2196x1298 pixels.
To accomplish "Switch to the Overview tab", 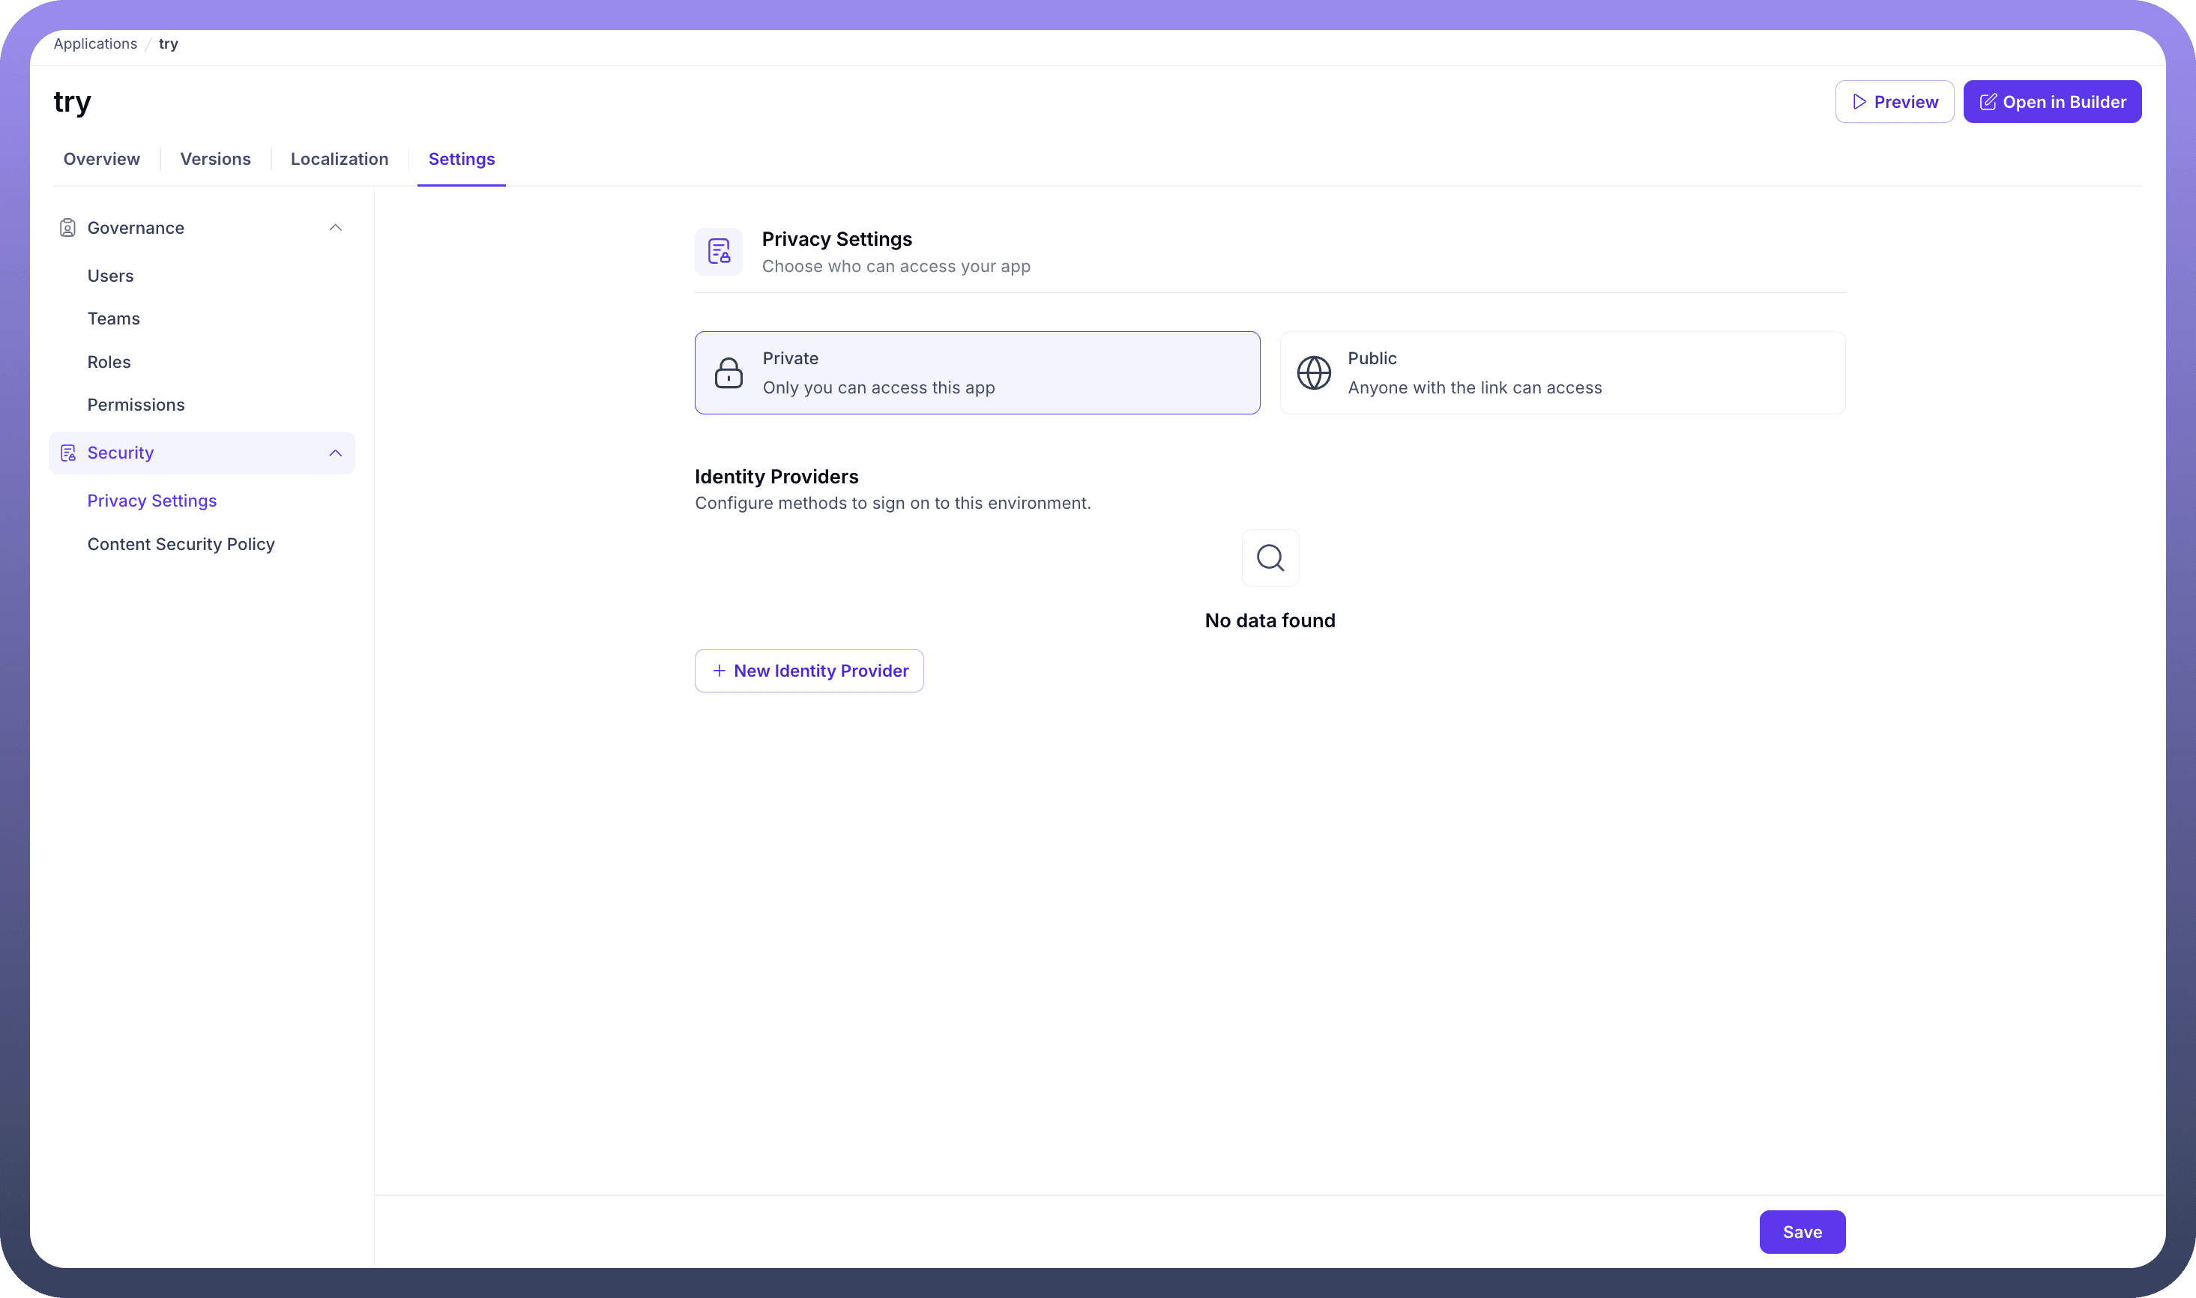I will 101,159.
